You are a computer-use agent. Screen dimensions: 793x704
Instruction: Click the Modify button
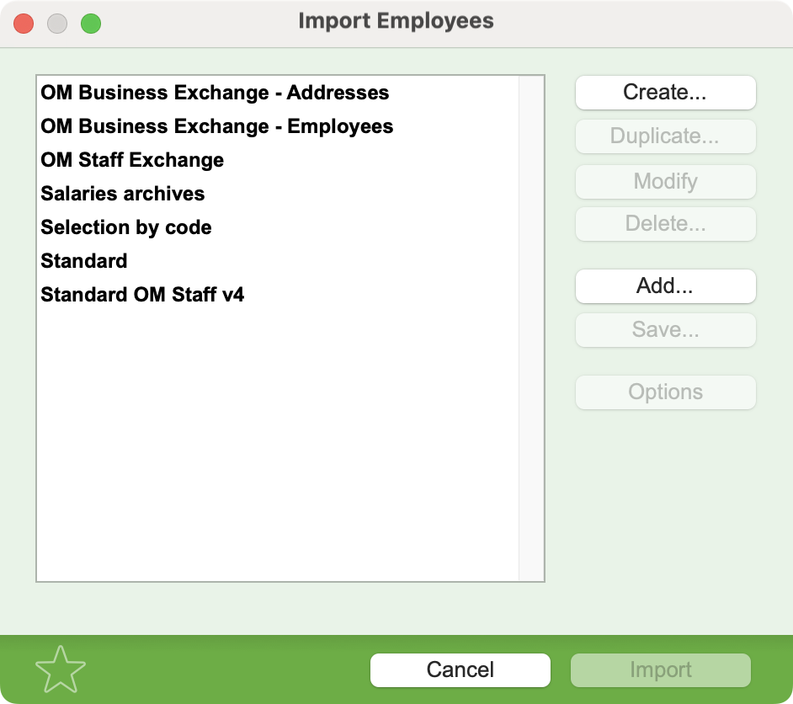tap(666, 182)
